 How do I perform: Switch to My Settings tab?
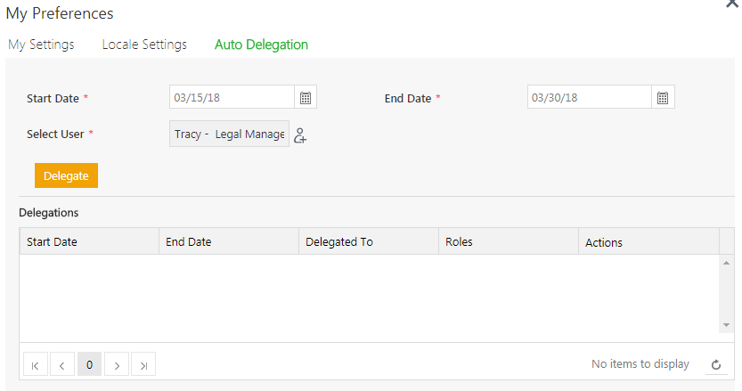point(41,45)
